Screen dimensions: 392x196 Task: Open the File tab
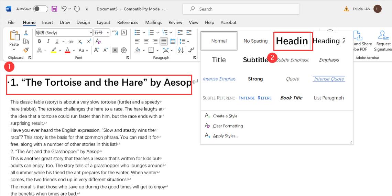tap(11, 22)
